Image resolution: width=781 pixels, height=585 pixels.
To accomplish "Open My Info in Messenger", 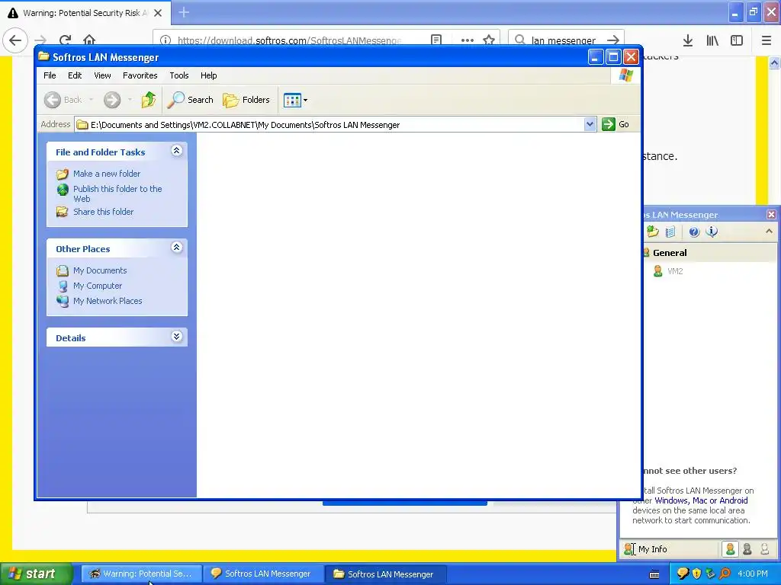I will coord(646,549).
